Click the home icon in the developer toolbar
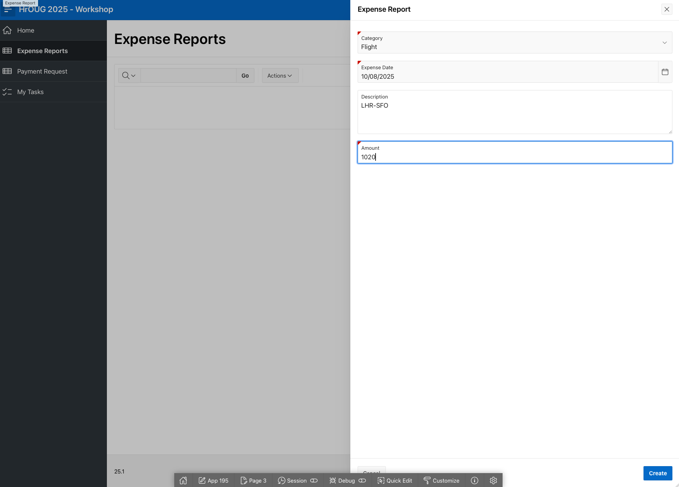 click(x=183, y=480)
